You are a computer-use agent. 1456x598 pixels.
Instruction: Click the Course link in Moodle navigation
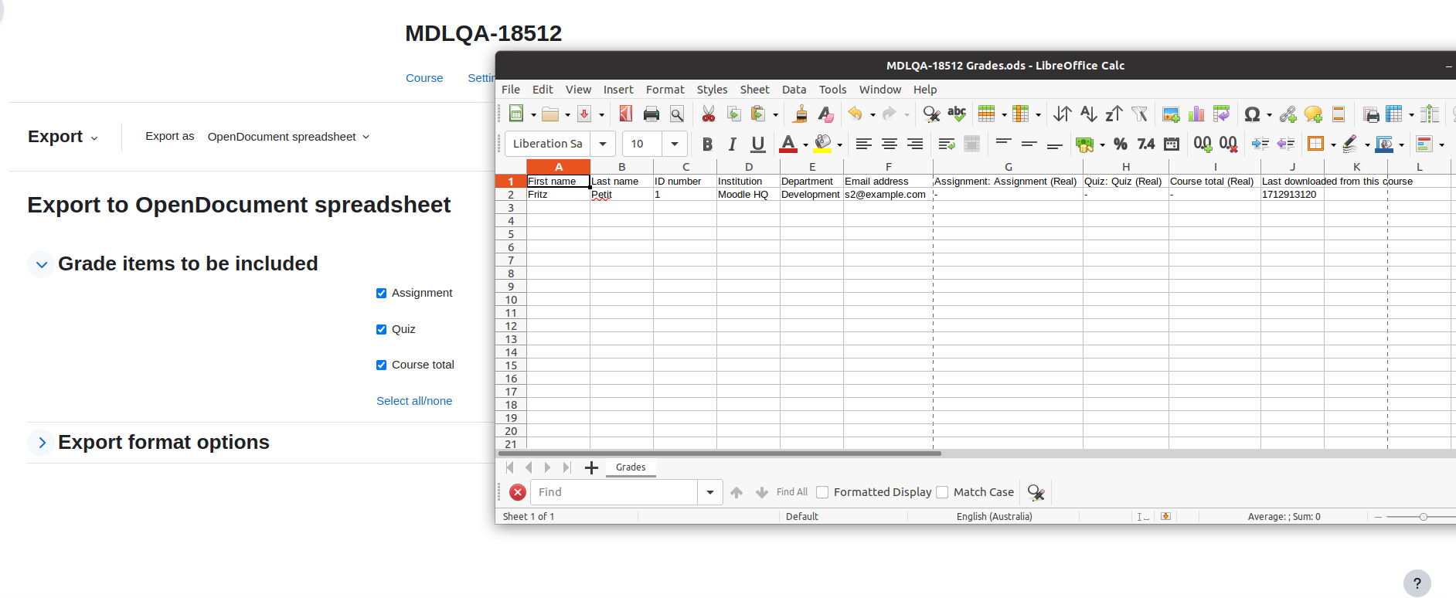click(424, 78)
